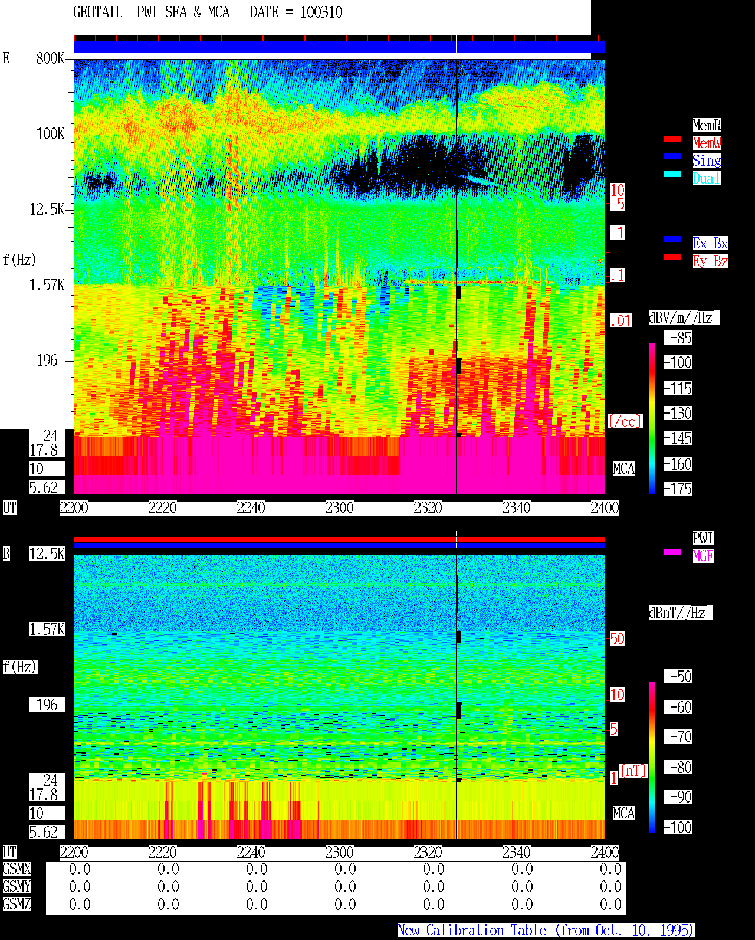Click the 2320 UT label under the magnetic spectrogram
This screenshot has height=940, width=755.
[428, 853]
